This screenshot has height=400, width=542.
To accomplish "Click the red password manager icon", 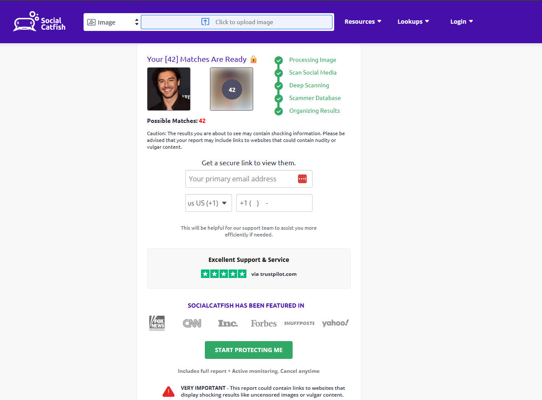I will 302,179.
